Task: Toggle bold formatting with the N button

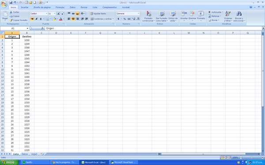Action: point(32,19)
